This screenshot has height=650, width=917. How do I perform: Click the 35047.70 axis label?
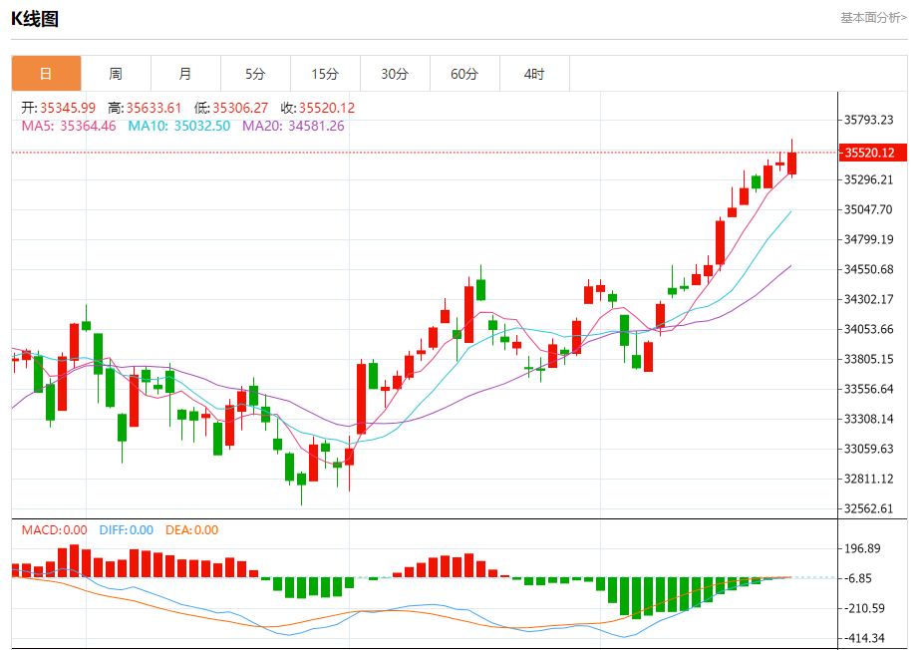pos(868,209)
